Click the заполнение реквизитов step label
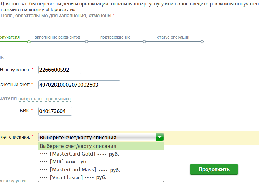Image resolution: width=259 pixels, height=187 pixels. coord(58,37)
